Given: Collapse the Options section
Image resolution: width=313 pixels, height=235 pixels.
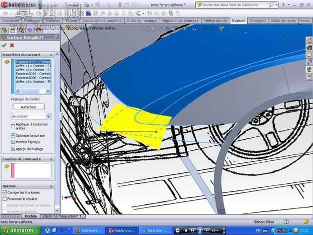Looking at the screenshot, I should click(x=51, y=186).
